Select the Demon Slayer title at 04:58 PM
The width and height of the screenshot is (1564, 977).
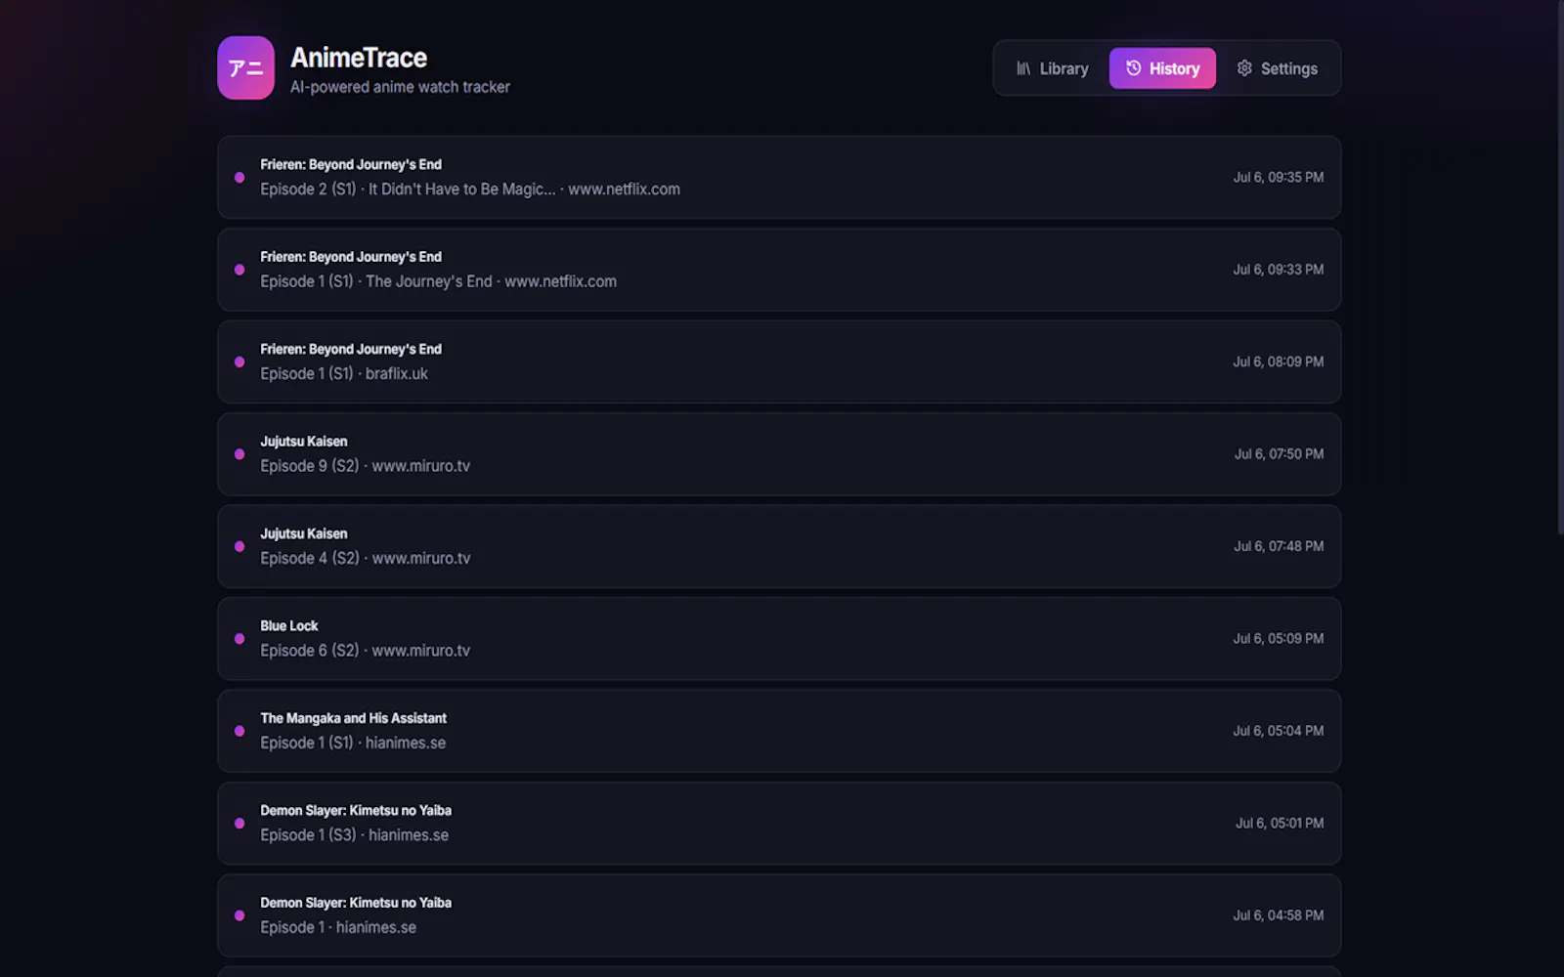(356, 903)
